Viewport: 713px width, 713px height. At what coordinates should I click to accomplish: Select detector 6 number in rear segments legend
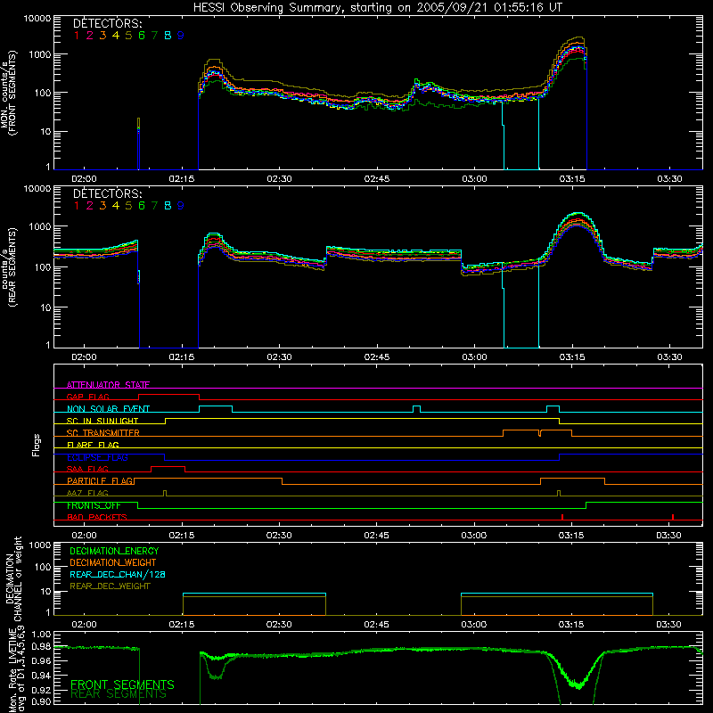[x=142, y=206]
